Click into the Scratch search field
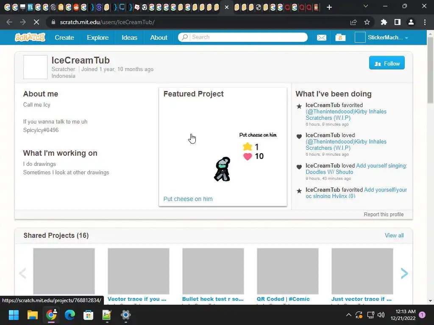Image resolution: width=434 pixels, height=325 pixels. [248, 37]
